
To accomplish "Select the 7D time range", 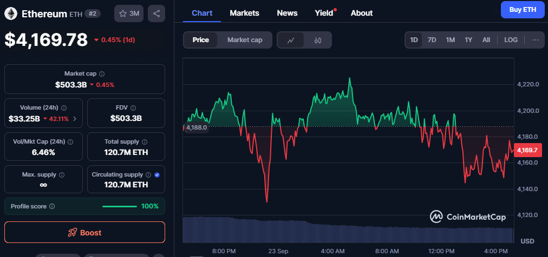I will tap(432, 40).
